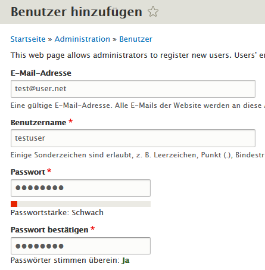The height and width of the screenshot is (270, 265).
Task: Select the Passwort input field
Action: pyautogui.click(x=80, y=188)
